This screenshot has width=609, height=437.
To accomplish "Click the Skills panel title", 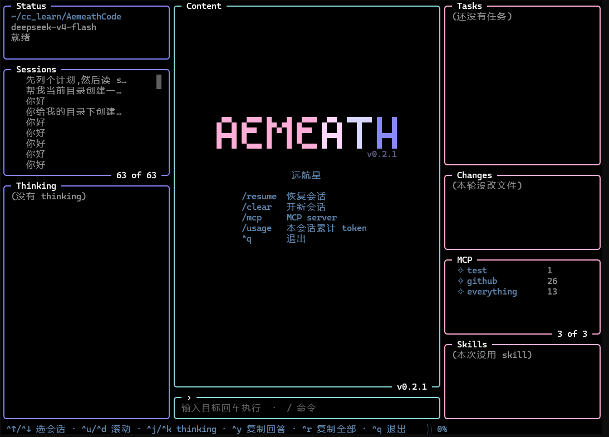I will tap(472, 345).
